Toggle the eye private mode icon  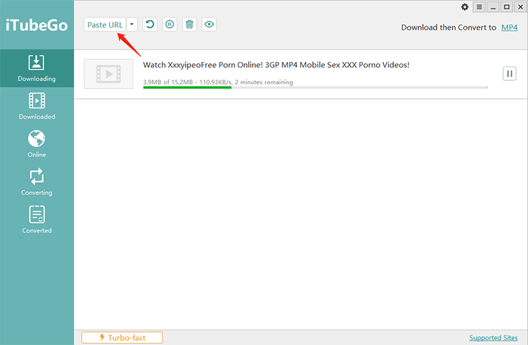click(x=209, y=24)
